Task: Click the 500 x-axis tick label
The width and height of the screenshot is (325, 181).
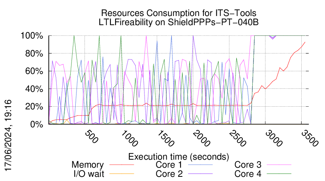Action: point(91,137)
